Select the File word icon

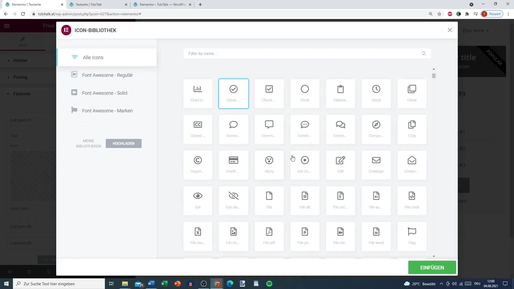[x=376, y=236]
